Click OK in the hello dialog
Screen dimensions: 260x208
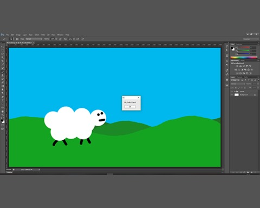130,107
